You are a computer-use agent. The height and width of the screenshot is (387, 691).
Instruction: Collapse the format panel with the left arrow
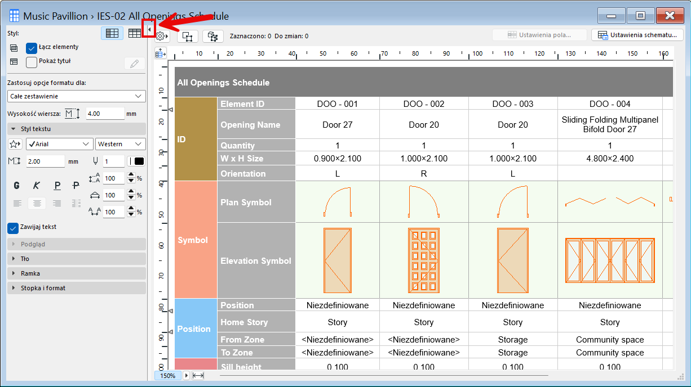click(149, 28)
